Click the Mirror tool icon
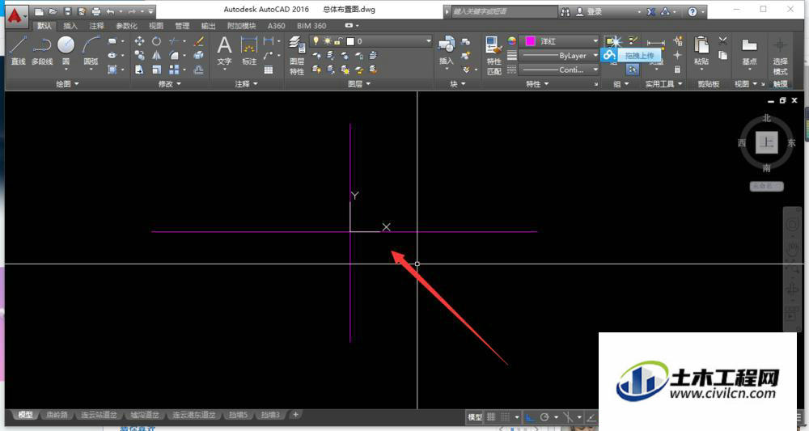 (x=156, y=55)
